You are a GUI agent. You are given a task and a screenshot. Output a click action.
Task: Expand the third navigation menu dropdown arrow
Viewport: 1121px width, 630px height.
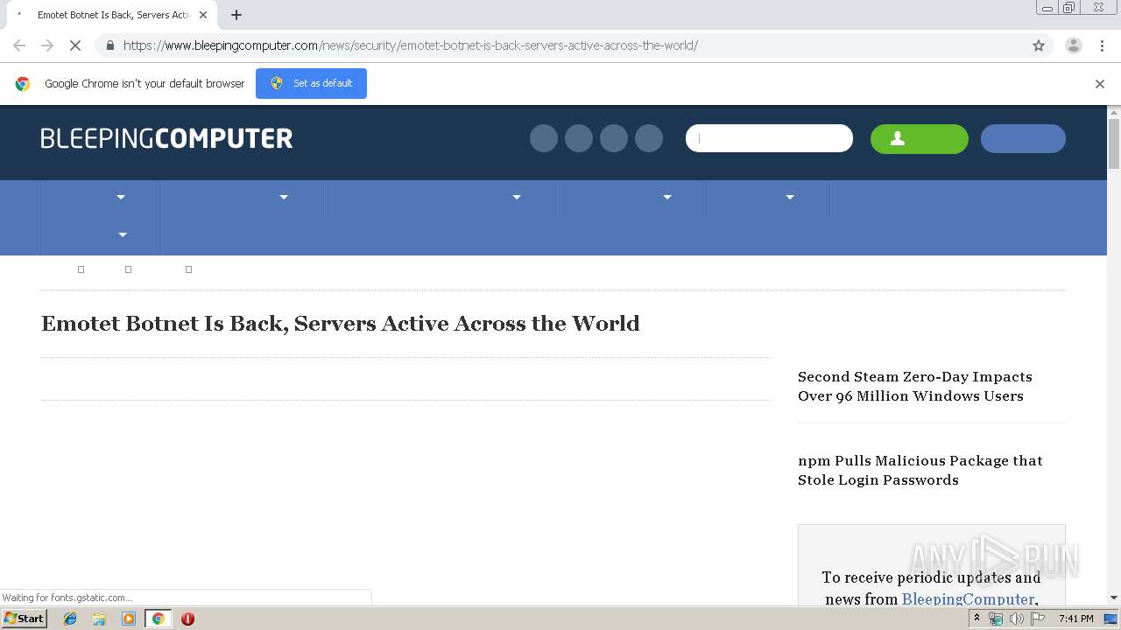(x=517, y=197)
